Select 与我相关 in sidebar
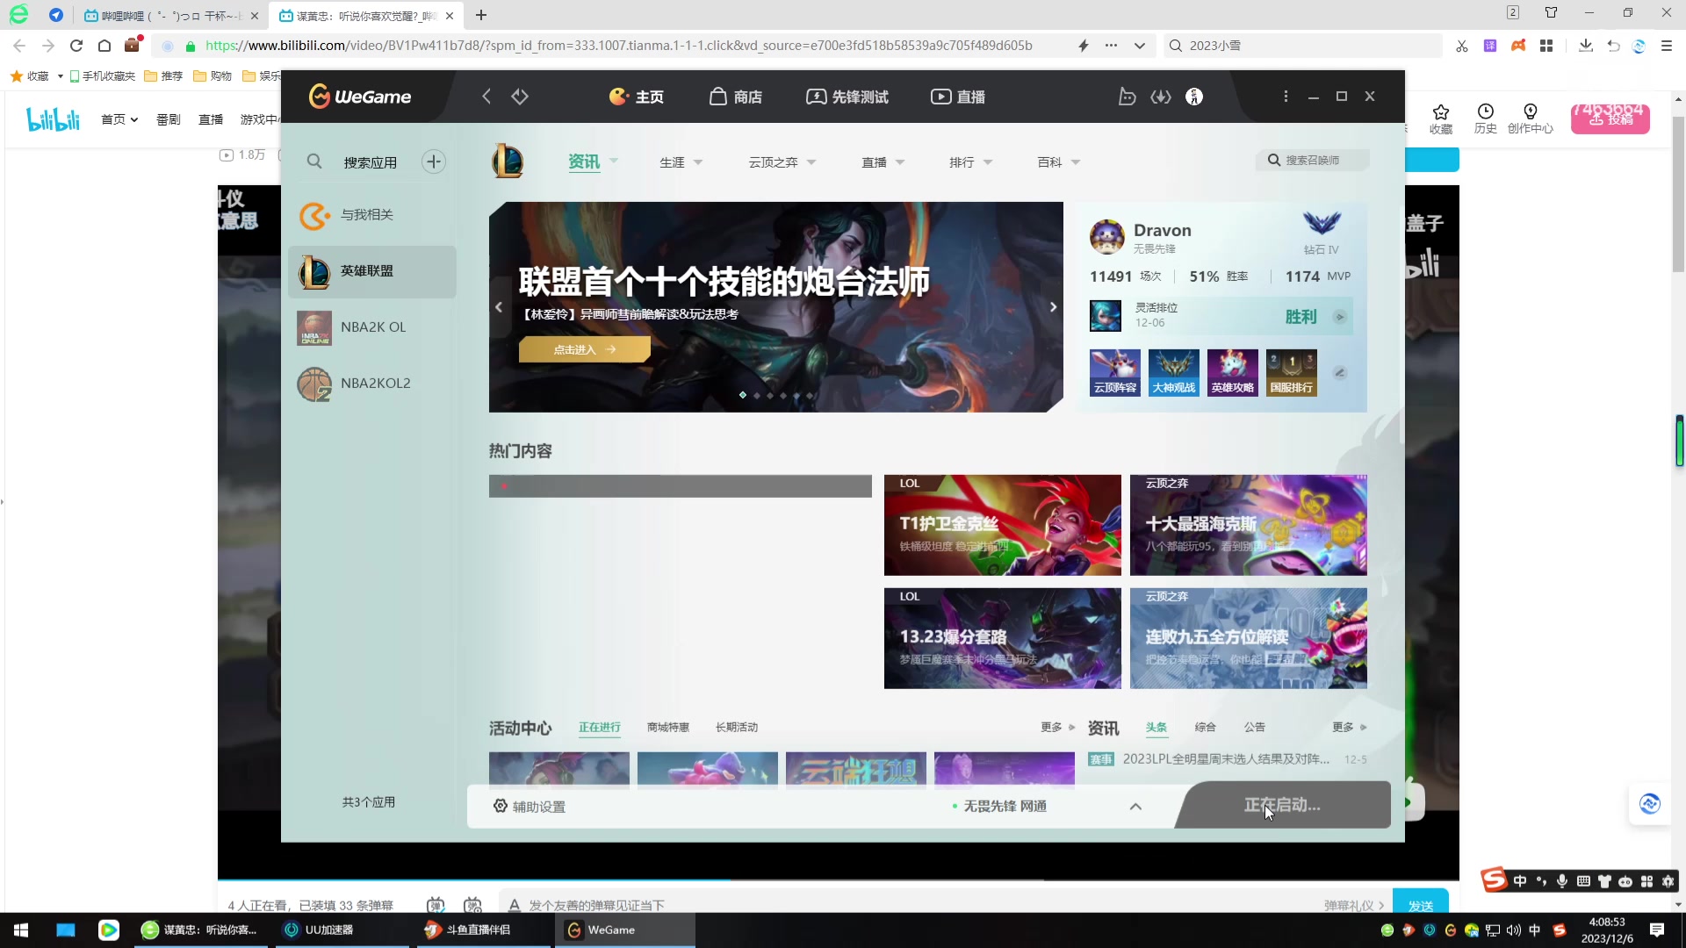The width and height of the screenshot is (1686, 948). point(372,215)
